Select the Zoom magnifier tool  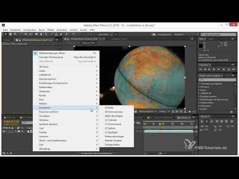click(x=15, y=34)
